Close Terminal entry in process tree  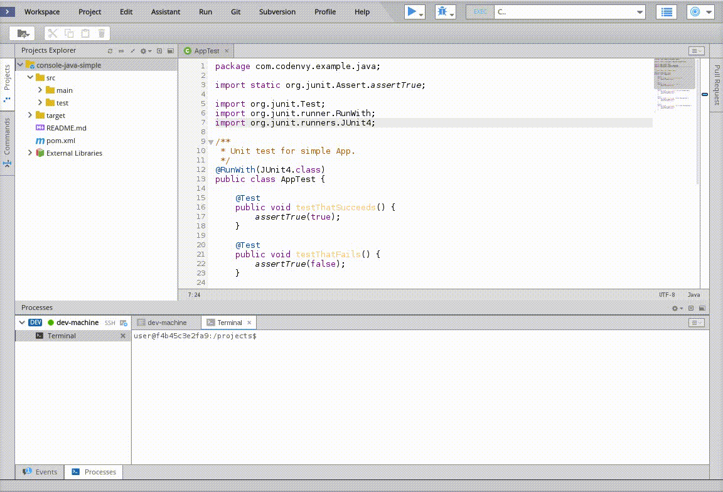pyautogui.click(x=122, y=336)
